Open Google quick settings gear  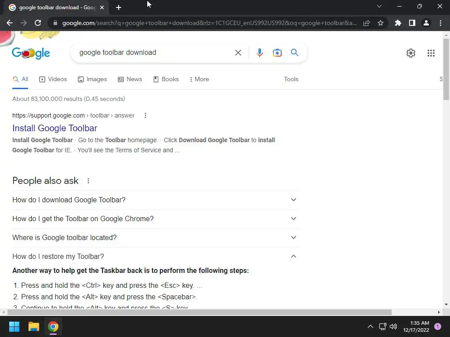(x=411, y=53)
